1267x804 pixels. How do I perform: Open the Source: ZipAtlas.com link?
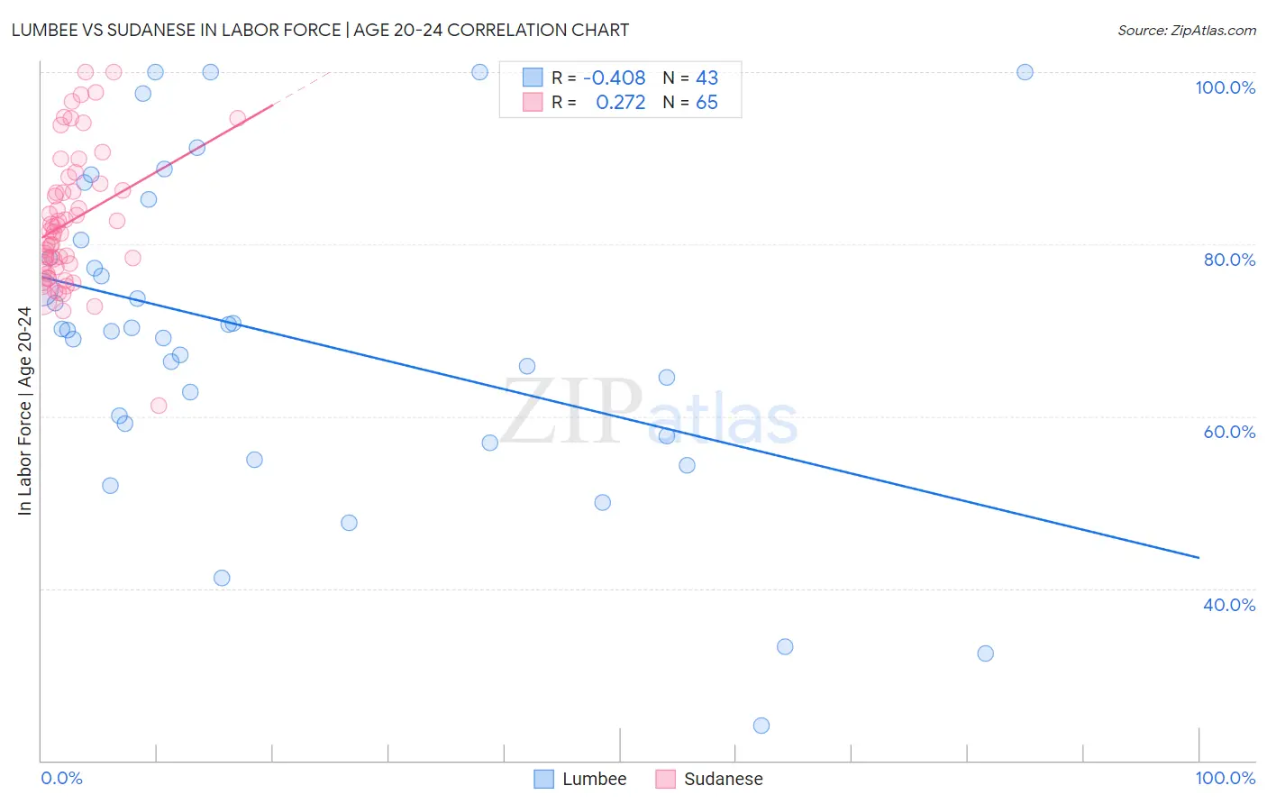click(1187, 30)
